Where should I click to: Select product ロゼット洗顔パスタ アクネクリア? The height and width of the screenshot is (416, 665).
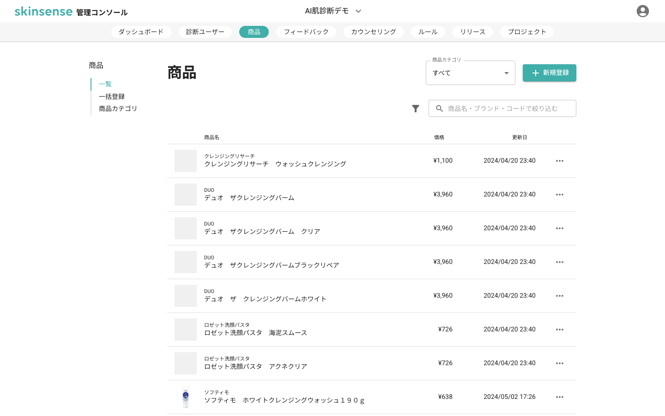point(256,367)
